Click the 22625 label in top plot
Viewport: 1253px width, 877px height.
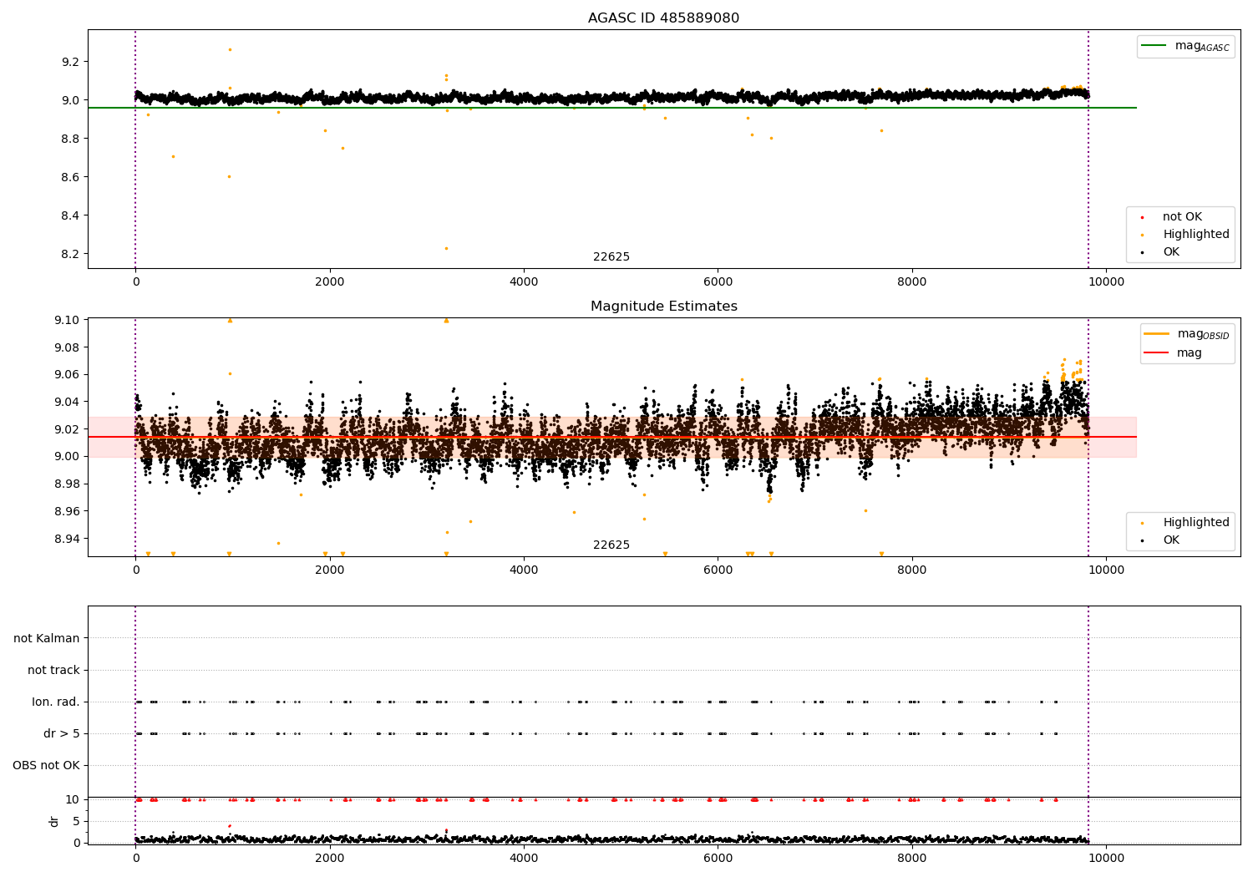point(611,257)
